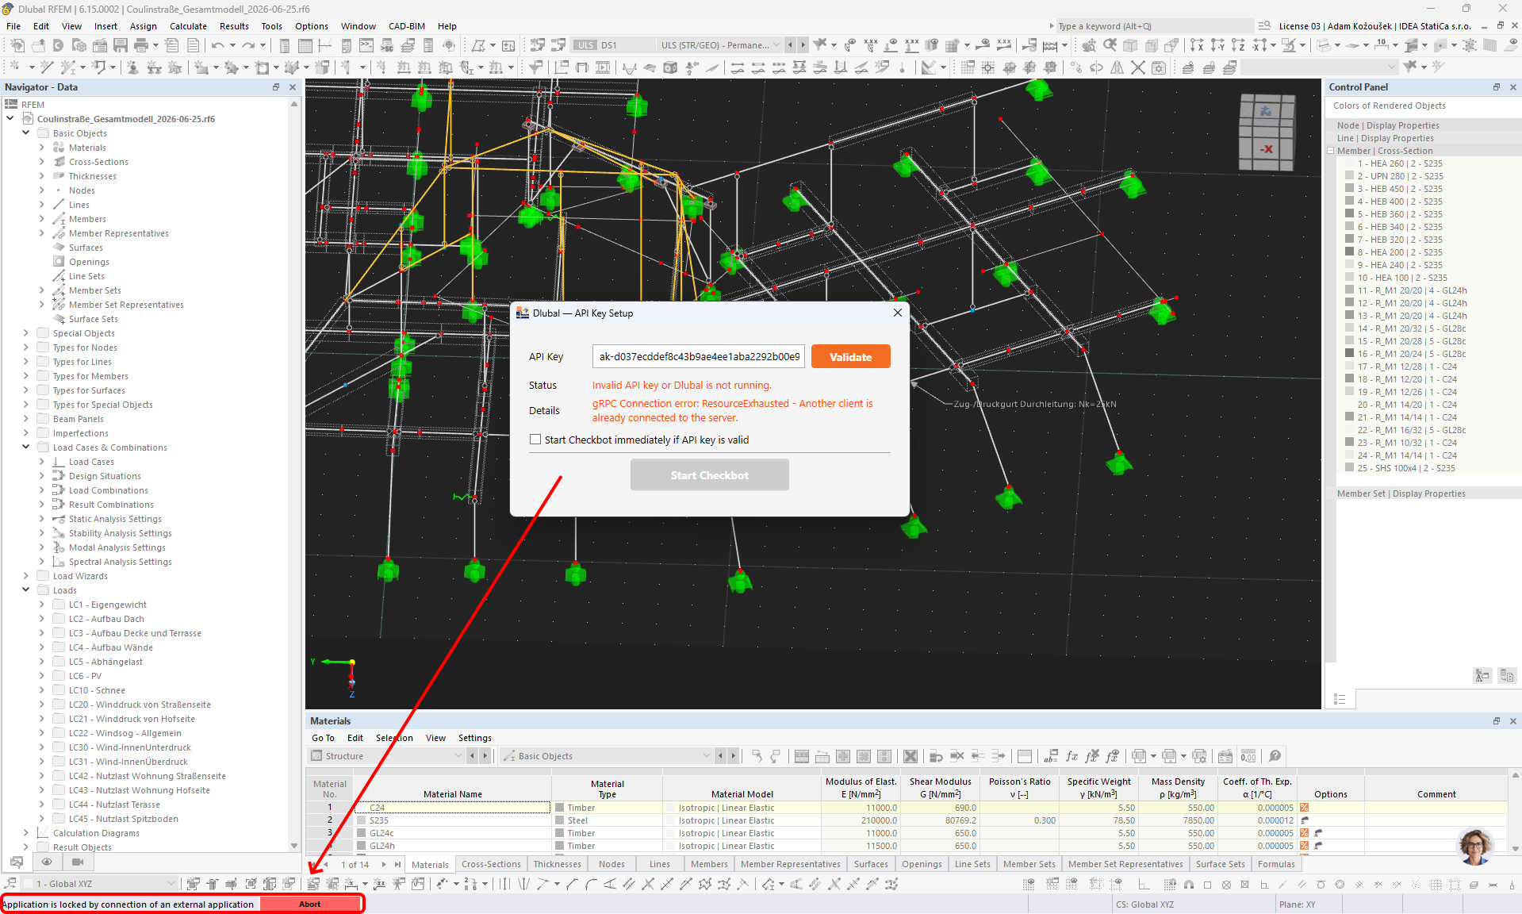
Task: Open the Calculate menu
Action: pyautogui.click(x=188, y=26)
